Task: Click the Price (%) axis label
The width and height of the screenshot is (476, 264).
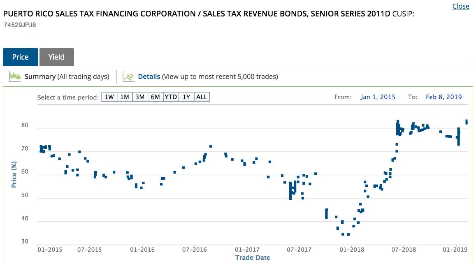Action: point(14,174)
